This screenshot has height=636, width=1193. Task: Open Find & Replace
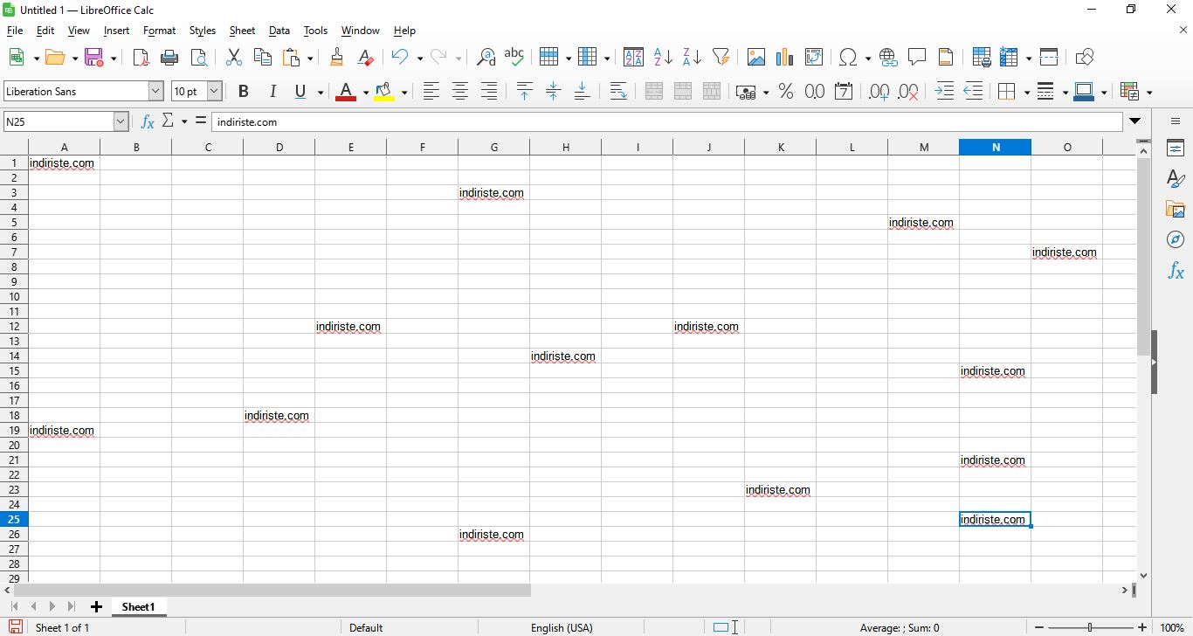click(486, 58)
